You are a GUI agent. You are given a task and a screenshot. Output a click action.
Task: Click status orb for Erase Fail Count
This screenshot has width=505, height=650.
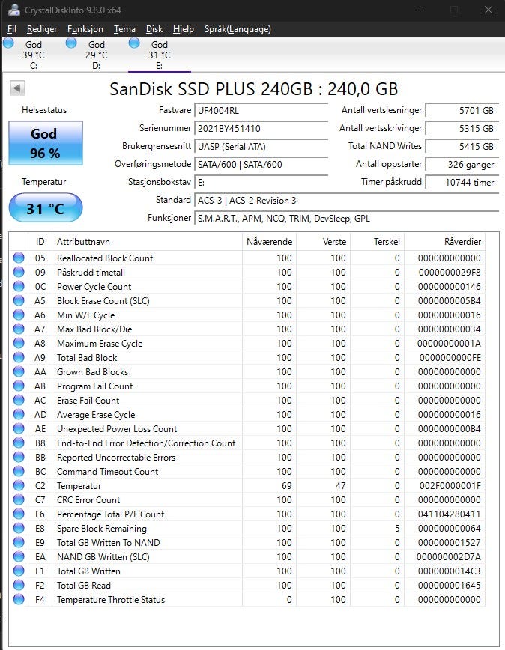[19, 400]
